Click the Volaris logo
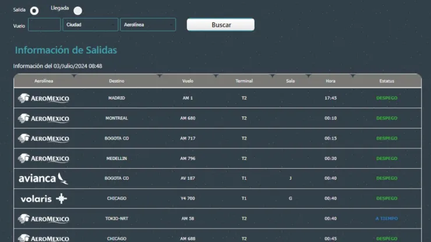 (x=44, y=198)
